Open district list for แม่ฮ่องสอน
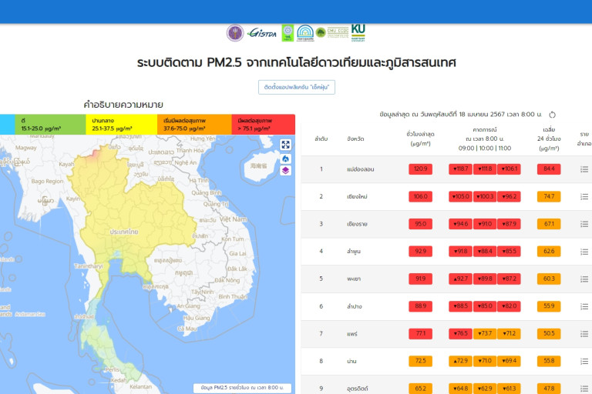Viewport: 592px width, 394px height. (584, 169)
